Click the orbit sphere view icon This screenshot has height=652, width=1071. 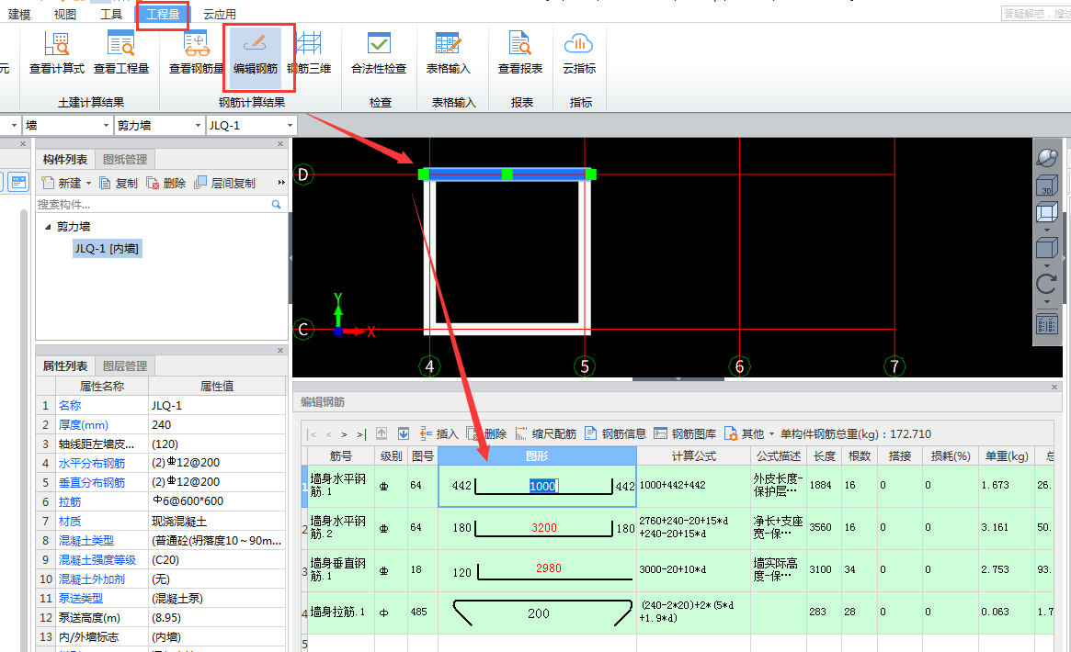(1046, 158)
